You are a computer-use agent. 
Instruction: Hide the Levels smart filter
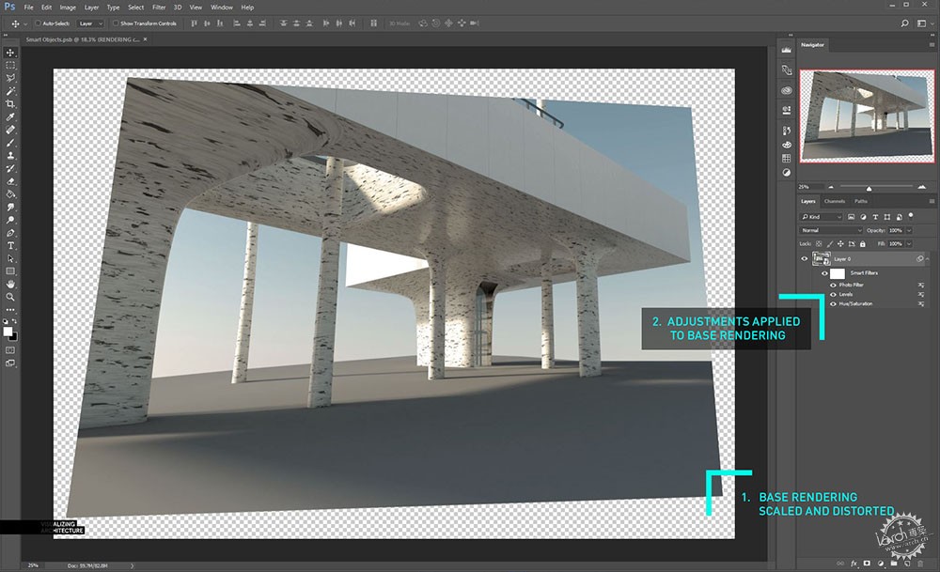coord(833,295)
